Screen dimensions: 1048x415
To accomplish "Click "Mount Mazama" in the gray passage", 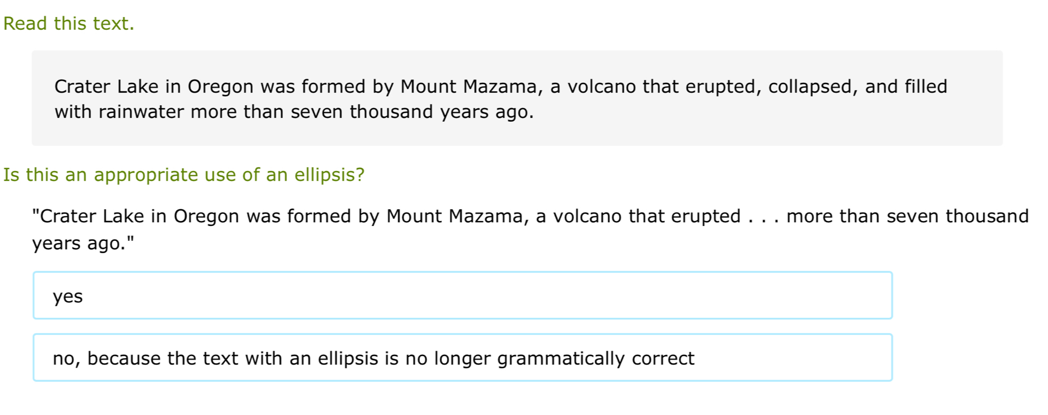I will tap(468, 87).
